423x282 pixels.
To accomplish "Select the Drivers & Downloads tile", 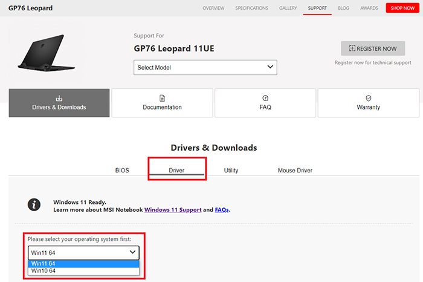I will click(59, 103).
